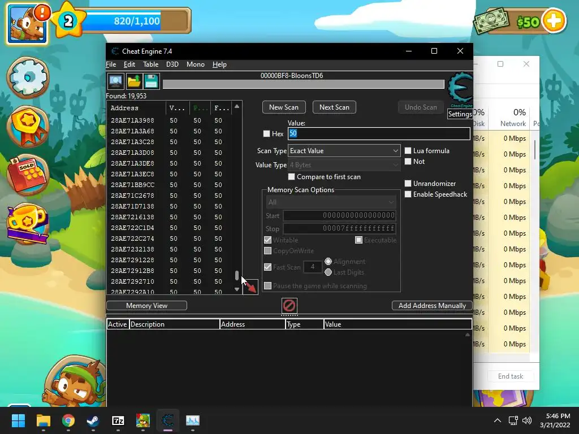
Task: Enable the Lua formula checkbox
Action: pyautogui.click(x=408, y=150)
